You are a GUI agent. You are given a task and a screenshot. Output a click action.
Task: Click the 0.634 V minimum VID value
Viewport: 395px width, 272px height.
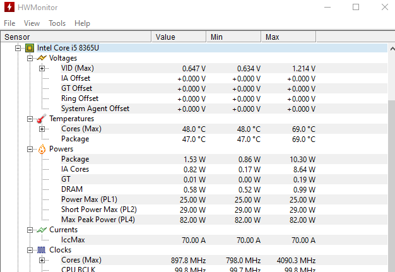click(x=249, y=69)
